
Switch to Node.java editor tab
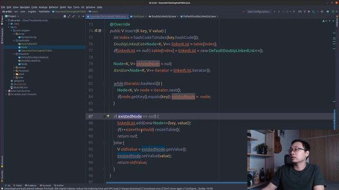click(138, 16)
